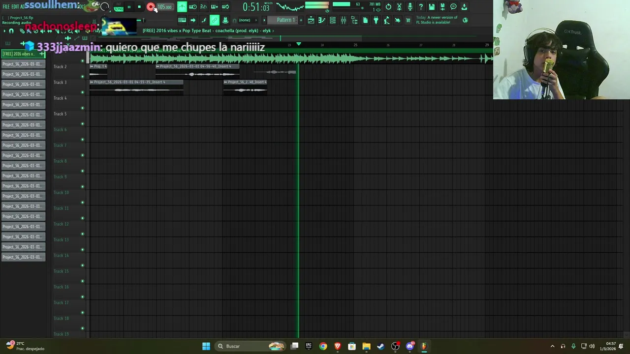Open the Mixer view icon
The image size is (630, 354).
click(344, 20)
